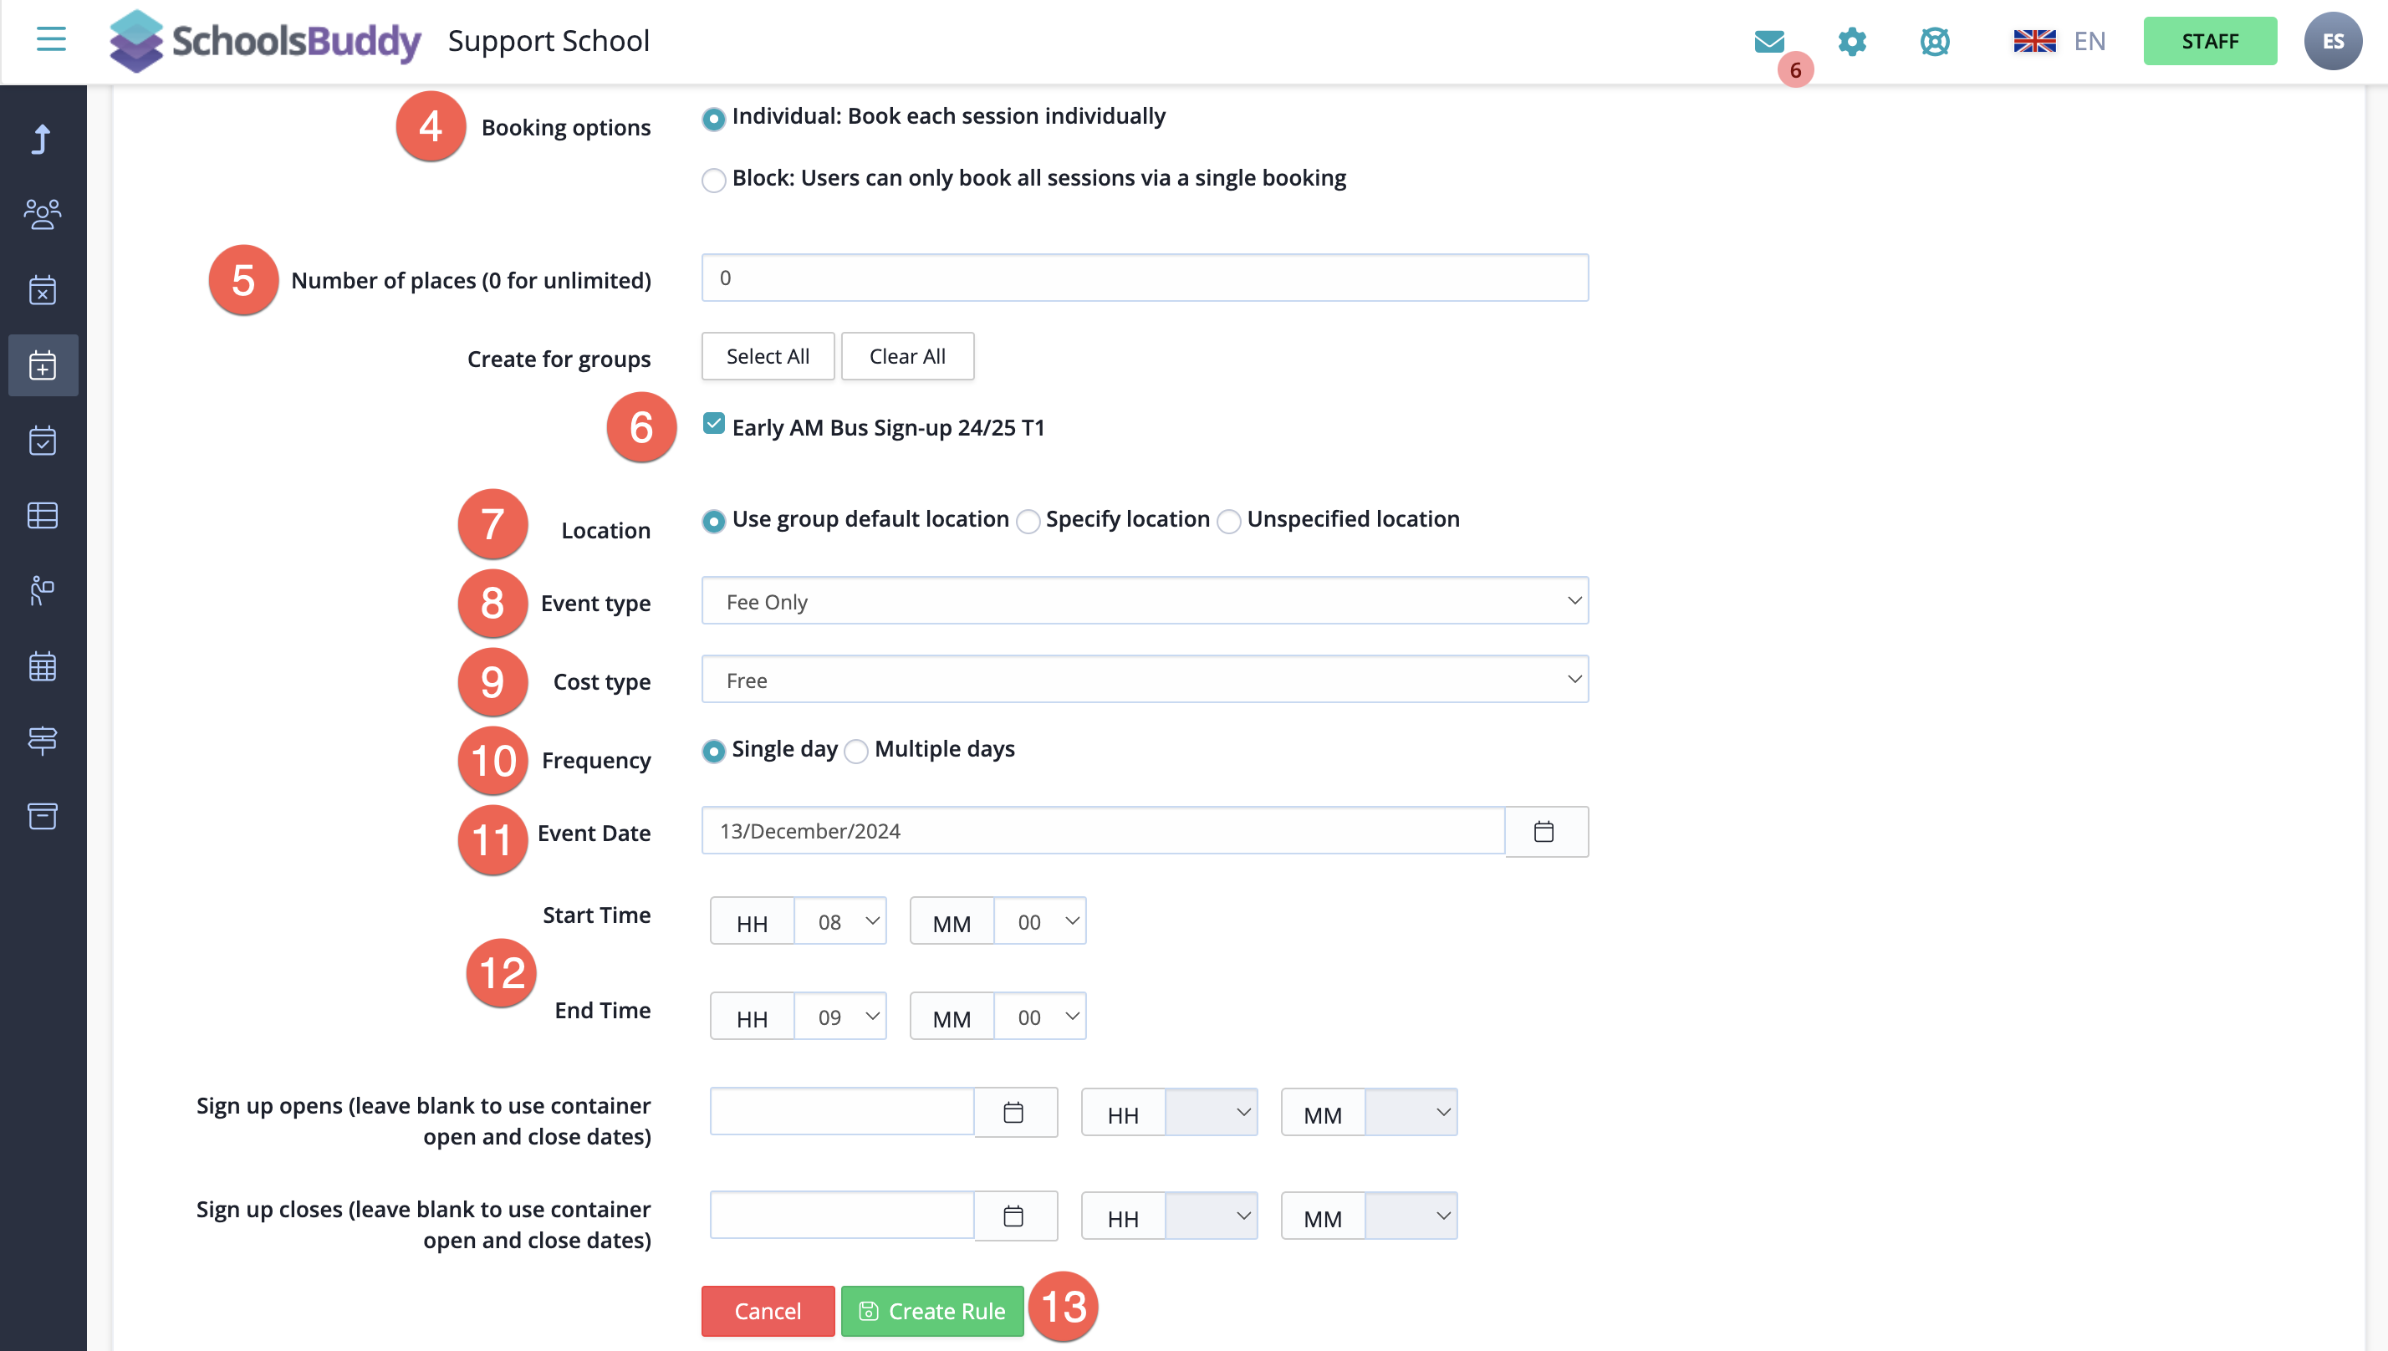The image size is (2388, 1351).
Task: Select Use group default location
Action: pos(713,522)
